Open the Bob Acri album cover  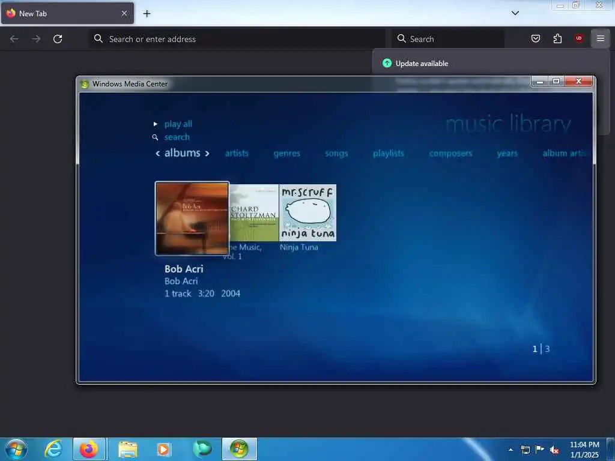click(x=192, y=218)
